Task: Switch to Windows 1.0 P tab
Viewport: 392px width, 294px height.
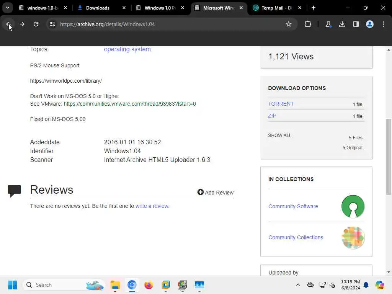Action: pos(156,8)
